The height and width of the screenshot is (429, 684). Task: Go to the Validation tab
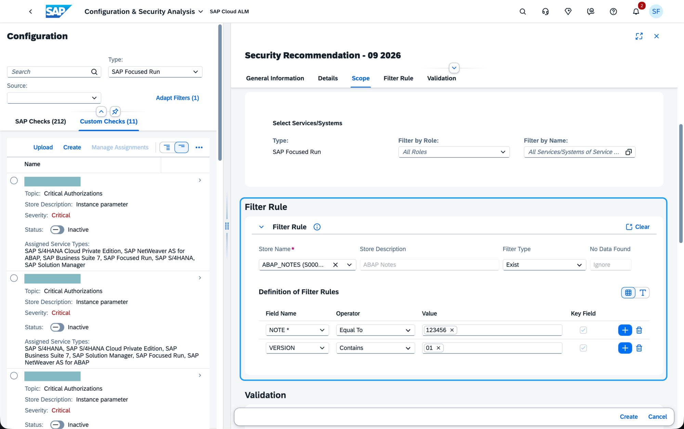[x=441, y=78]
